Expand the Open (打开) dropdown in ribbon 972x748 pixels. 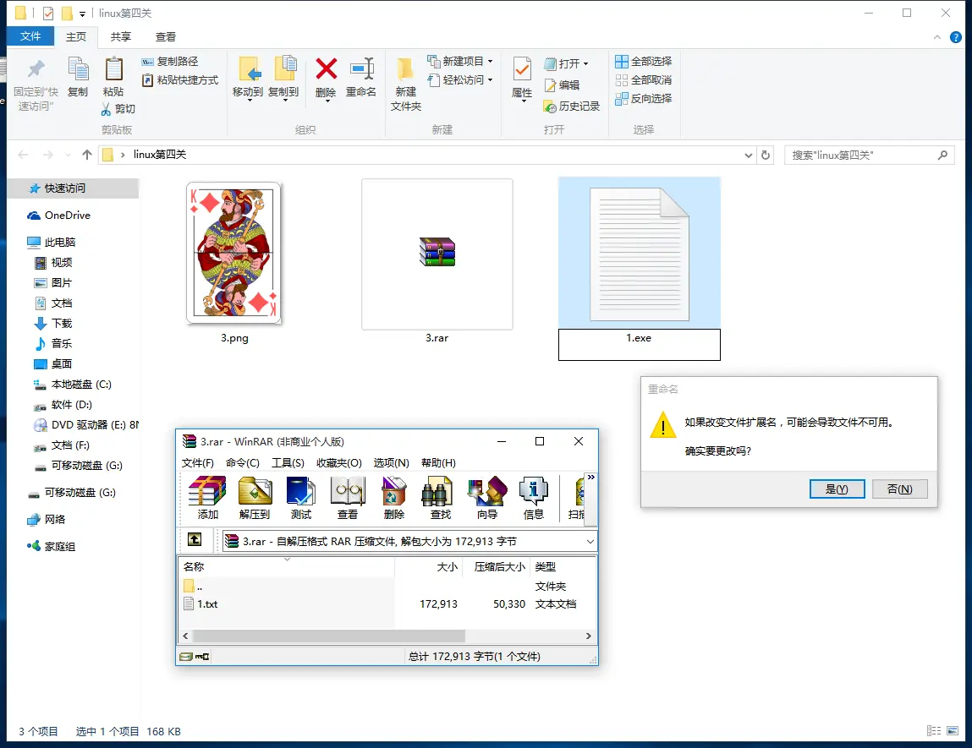click(x=585, y=63)
